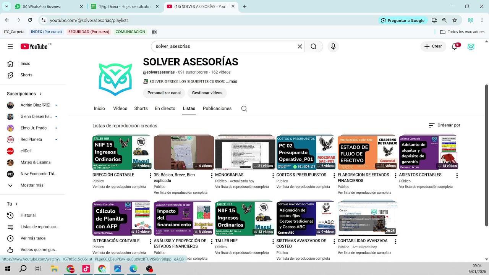The image size is (489, 275).
Task: Open the browser apps grid shortcut
Action: pos(154,32)
